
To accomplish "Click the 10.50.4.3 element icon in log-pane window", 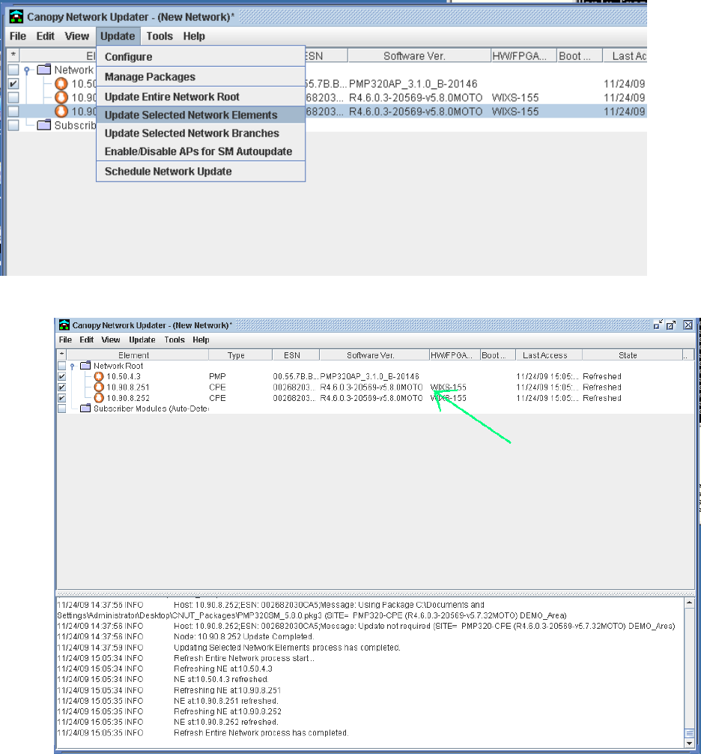I will point(99,376).
